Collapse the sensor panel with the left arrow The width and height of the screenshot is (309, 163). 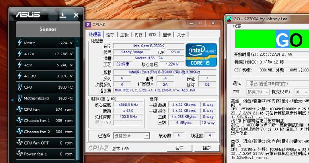tap(12, 100)
